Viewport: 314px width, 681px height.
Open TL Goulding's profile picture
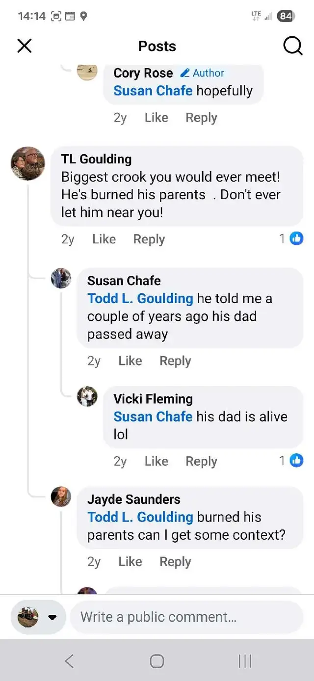click(27, 163)
